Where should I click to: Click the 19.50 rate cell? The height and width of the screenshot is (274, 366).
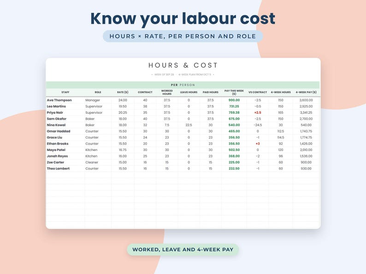coord(123,106)
